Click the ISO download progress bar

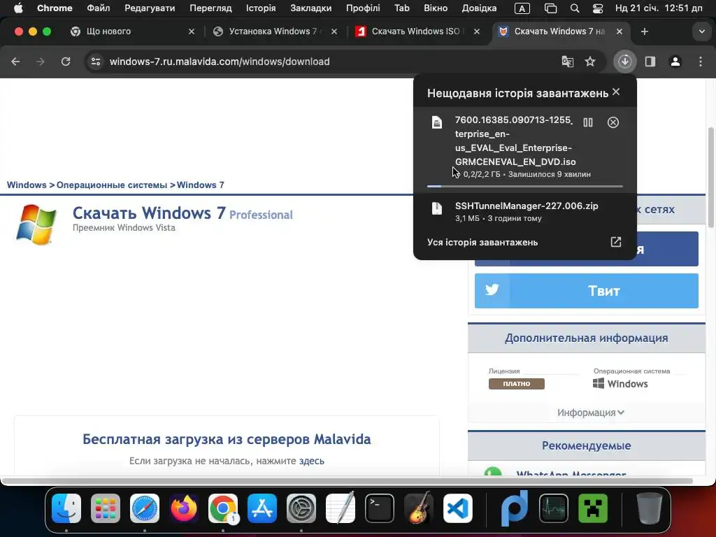pyautogui.click(x=524, y=186)
